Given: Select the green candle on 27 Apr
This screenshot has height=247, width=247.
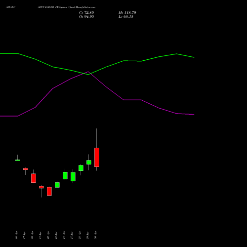Looking at the screenshot, I should tap(73, 177).
